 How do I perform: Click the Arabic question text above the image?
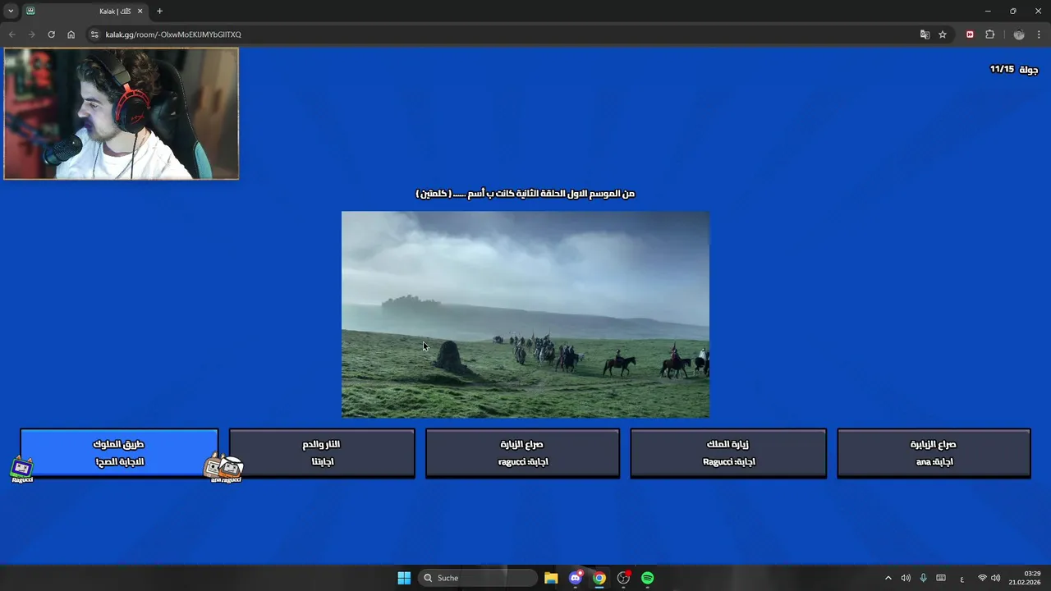tap(525, 194)
